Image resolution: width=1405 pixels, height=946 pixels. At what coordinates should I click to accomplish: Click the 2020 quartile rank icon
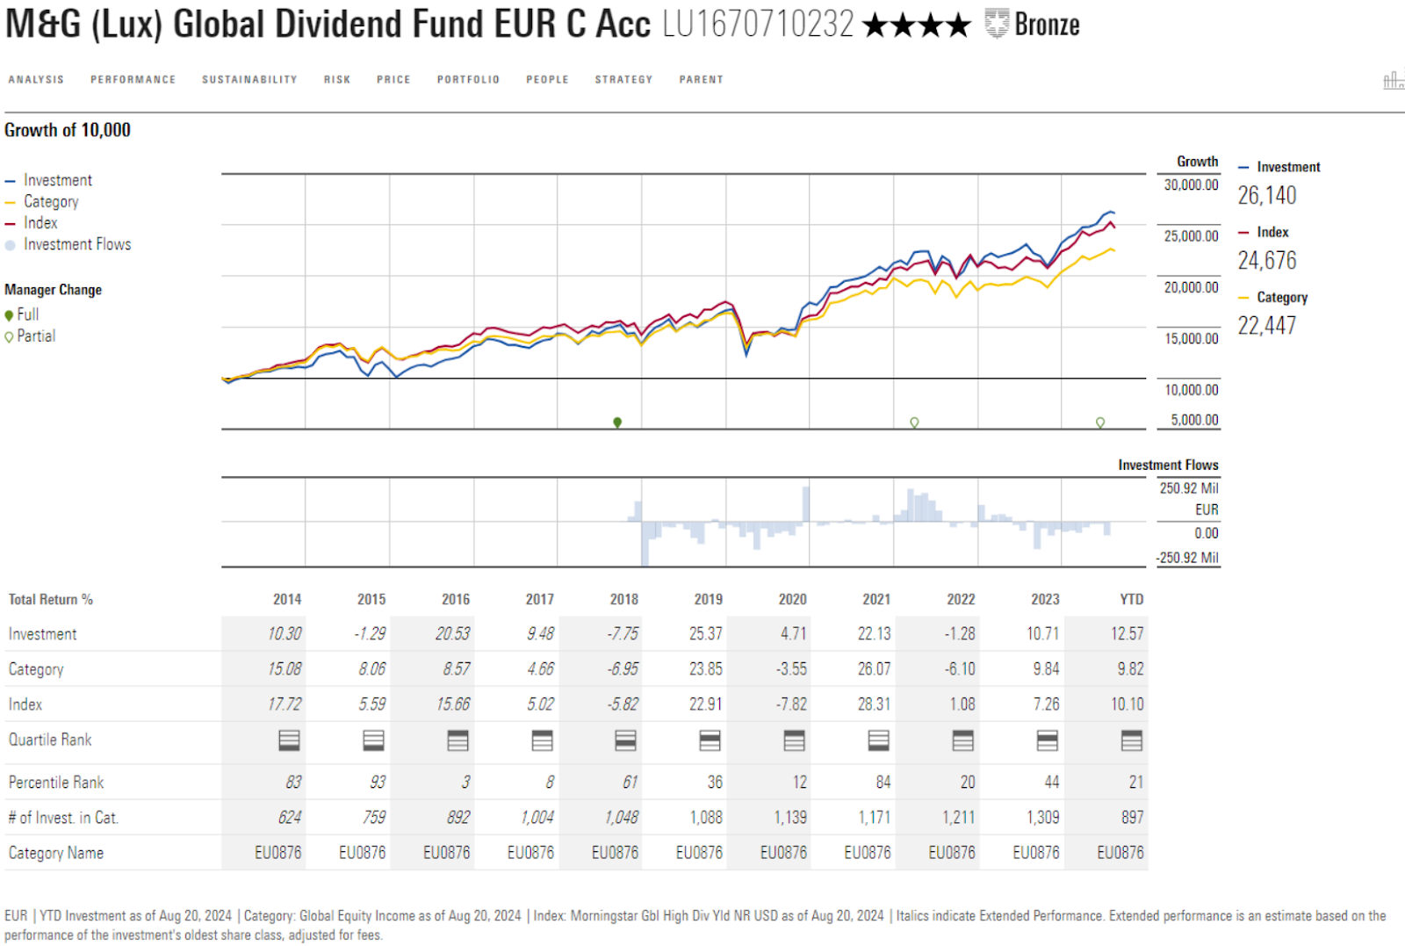pyautogui.click(x=794, y=740)
